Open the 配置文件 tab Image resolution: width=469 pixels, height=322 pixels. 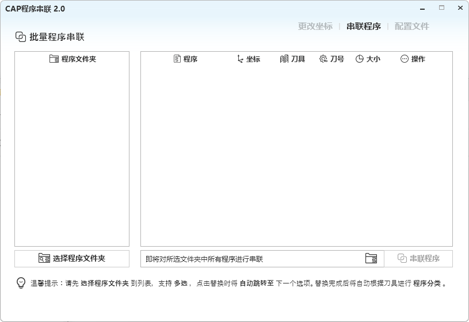(411, 26)
